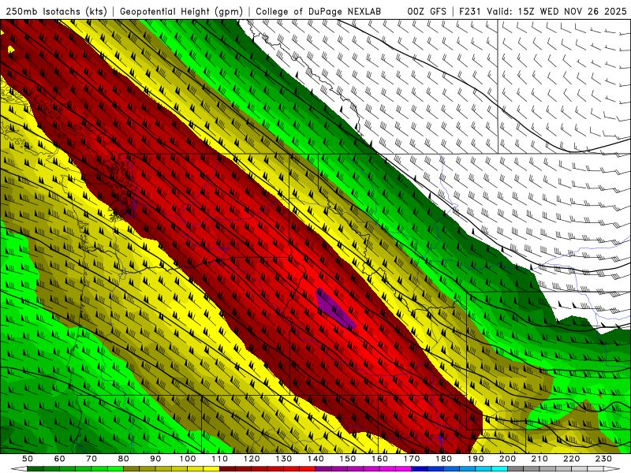Click the 150 value on the color scale
Viewport: 631px width, 473px height.
[348, 459]
